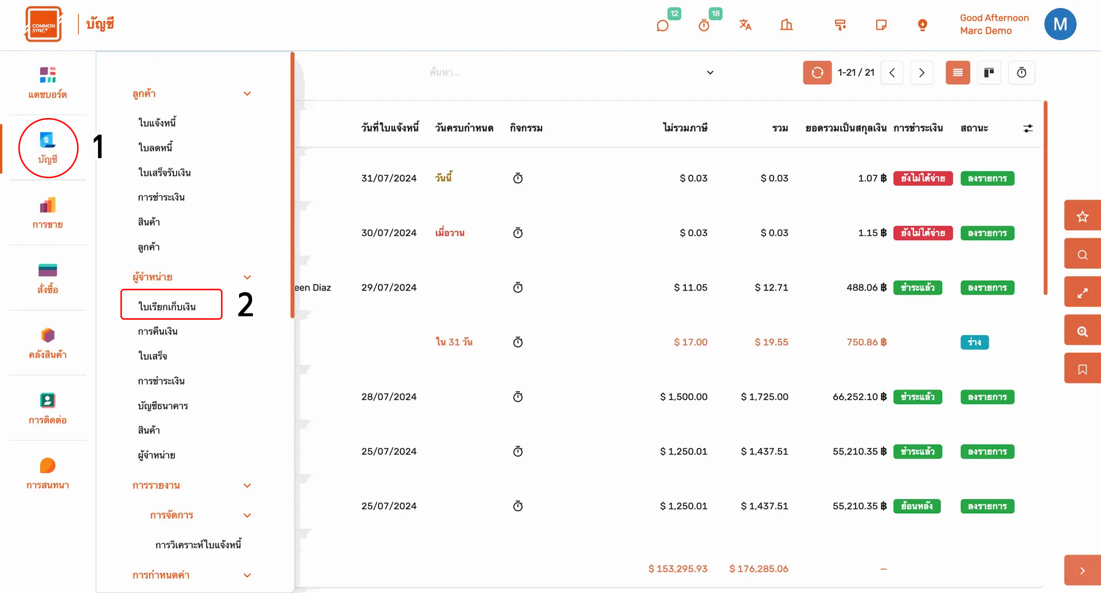The height and width of the screenshot is (593, 1101).
Task: Open the activities timer icon with badge 18
Action: (704, 25)
